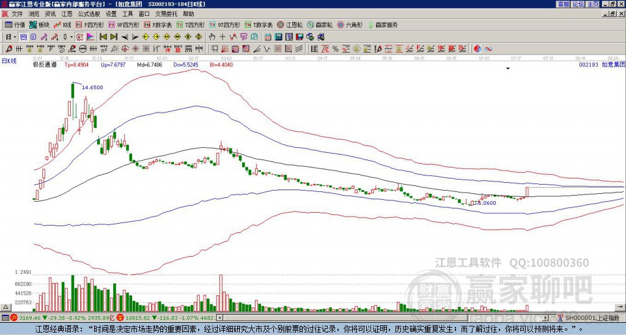The width and height of the screenshot is (626, 335).
Task: Jump to last bar icon
Action: pyautogui.click(x=114, y=37)
